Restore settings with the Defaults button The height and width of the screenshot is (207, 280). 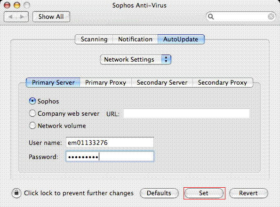click(159, 193)
